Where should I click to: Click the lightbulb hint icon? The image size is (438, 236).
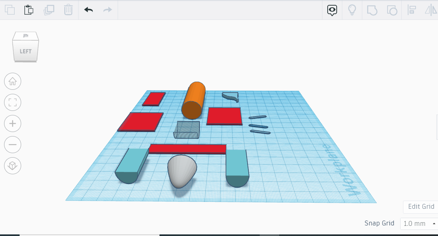(352, 10)
